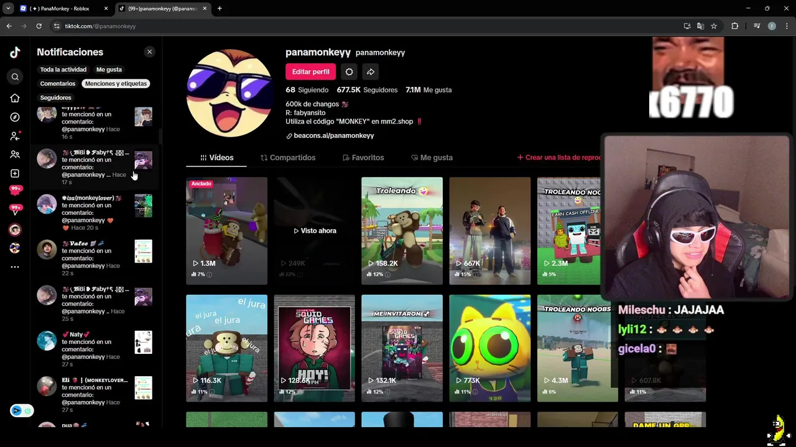Open the Chrome profile avatar
Viewport: 796px width, 447px height.
click(x=772, y=26)
